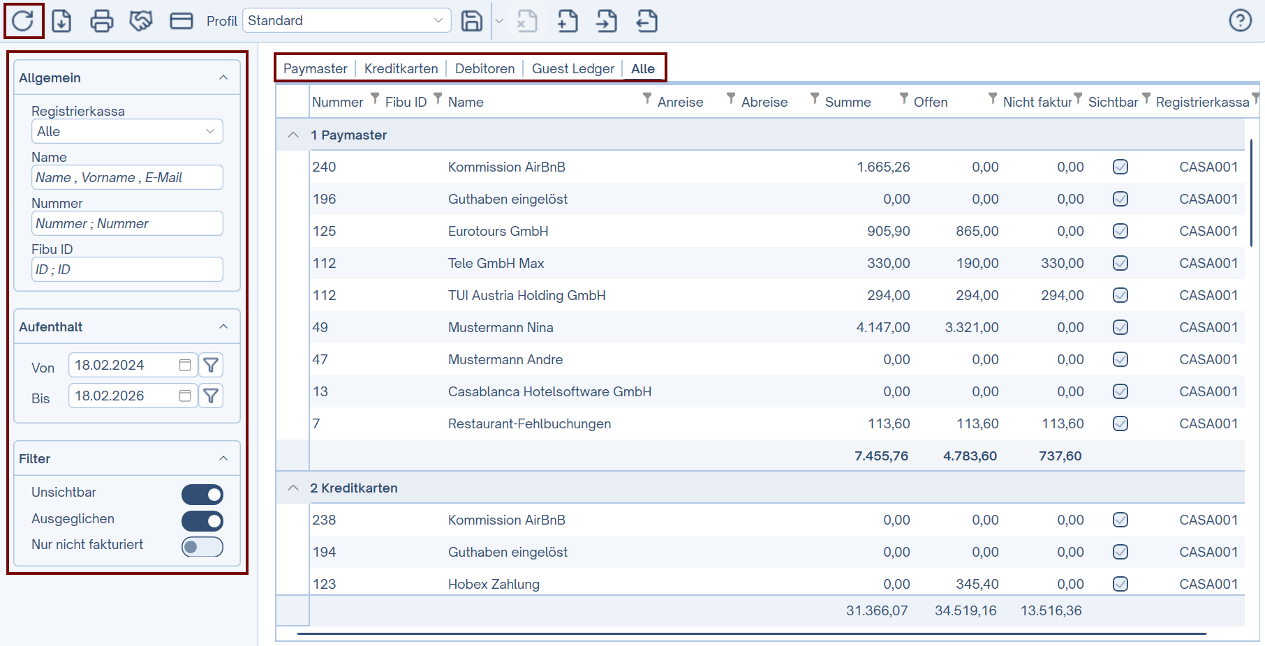This screenshot has height=646, width=1265.
Task: Click the print icon
Action: (102, 21)
